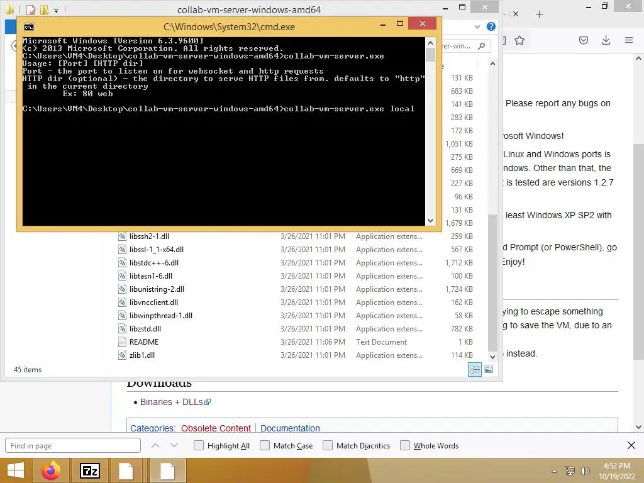The height and width of the screenshot is (483, 644).
Task: Select libstdc++-6.dll file
Action: point(154,262)
